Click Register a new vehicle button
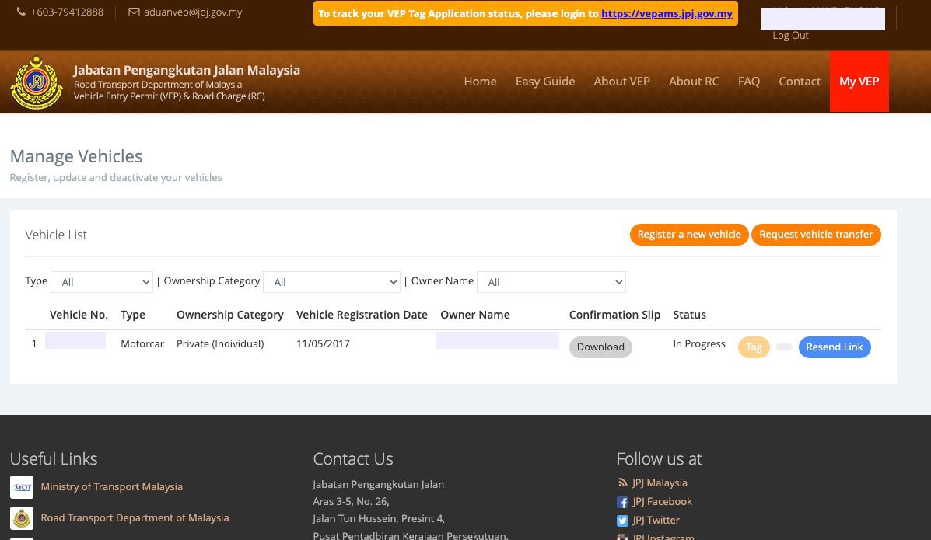931x540 pixels. (x=689, y=235)
